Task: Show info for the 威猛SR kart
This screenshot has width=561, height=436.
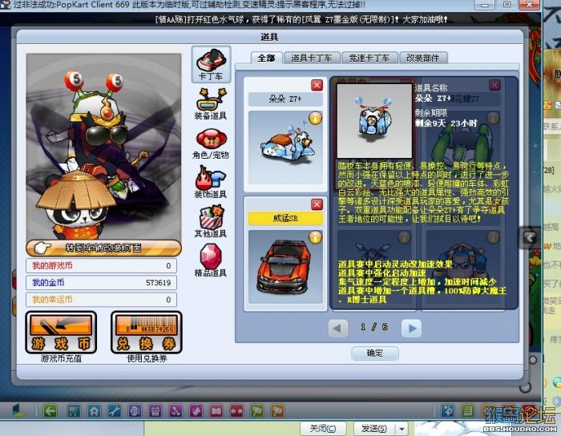Action: 315,237
